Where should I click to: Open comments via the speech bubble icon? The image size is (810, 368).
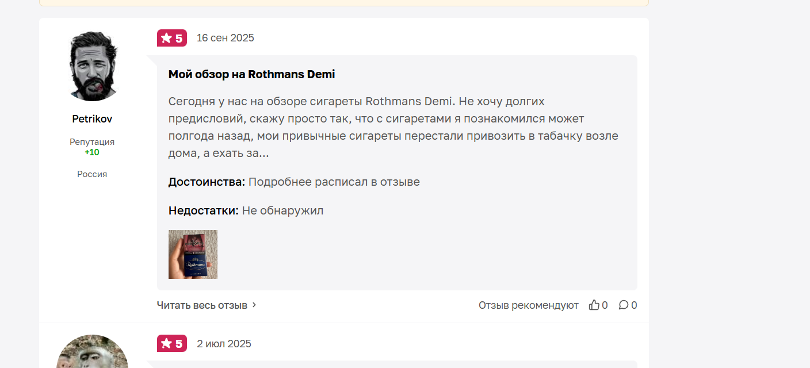[624, 305]
